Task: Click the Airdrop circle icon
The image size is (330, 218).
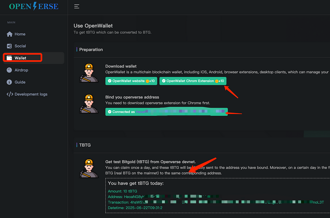Action: tap(9, 70)
